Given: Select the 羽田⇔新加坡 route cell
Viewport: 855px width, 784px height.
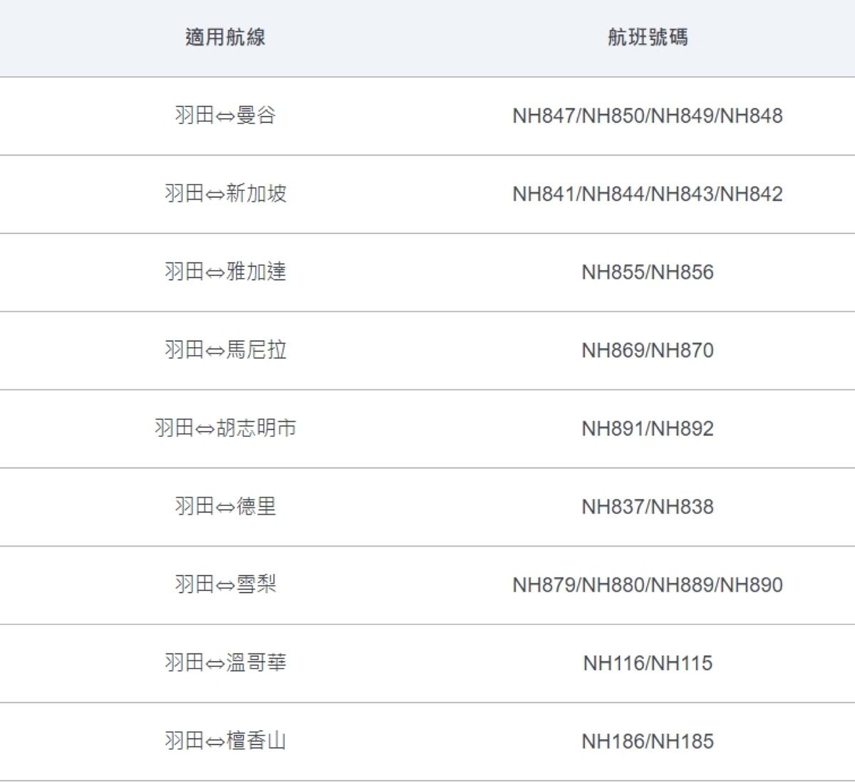Looking at the screenshot, I should tap(225, 194).
